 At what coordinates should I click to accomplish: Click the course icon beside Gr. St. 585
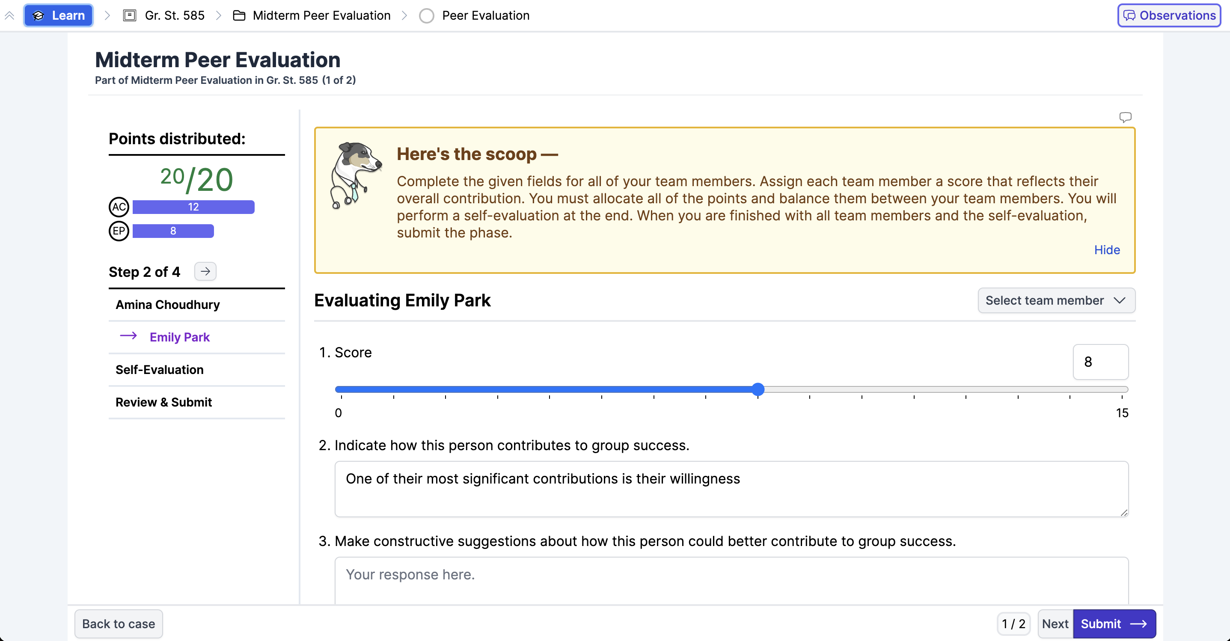[x=129, y=16]
